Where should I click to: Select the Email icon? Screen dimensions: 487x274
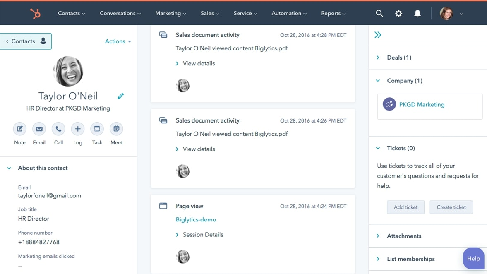[39, 129]
